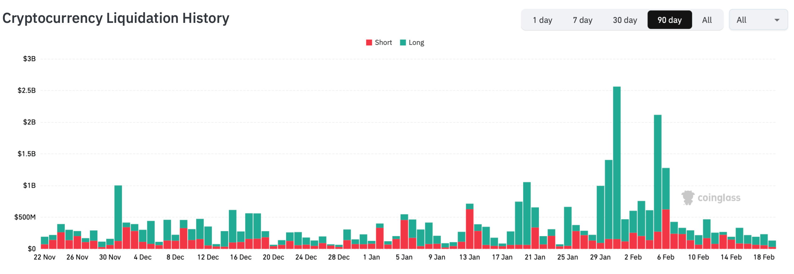Click the red Short legend swatch

pos(369,43)
